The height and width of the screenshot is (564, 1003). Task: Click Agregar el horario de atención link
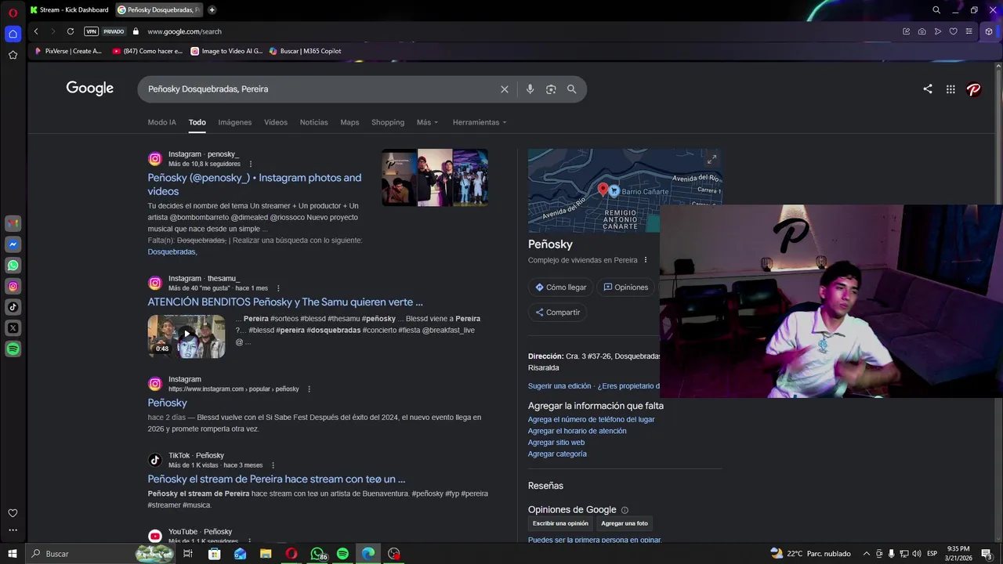point(578,431)
